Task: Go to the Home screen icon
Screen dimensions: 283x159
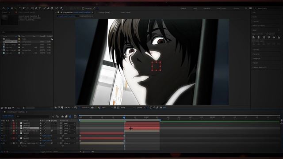Action: (x=4, y=8)
